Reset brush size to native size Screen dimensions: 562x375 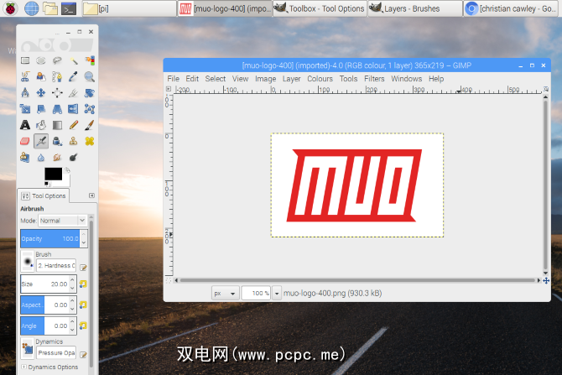(x=83, y=284)
